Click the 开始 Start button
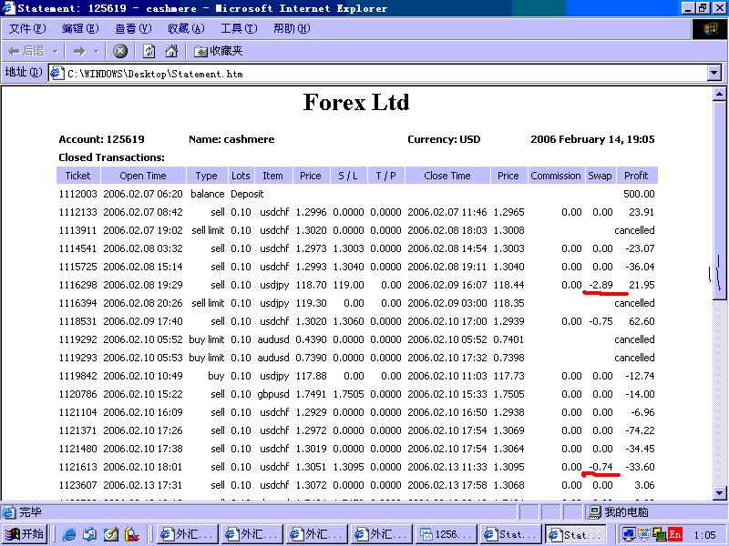The height and width of the screenshot is (546, 729). (26, 535)
